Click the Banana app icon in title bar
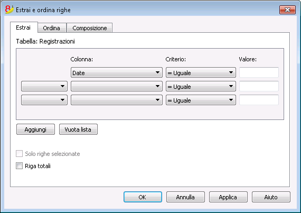301x213 pixels. 9,10
